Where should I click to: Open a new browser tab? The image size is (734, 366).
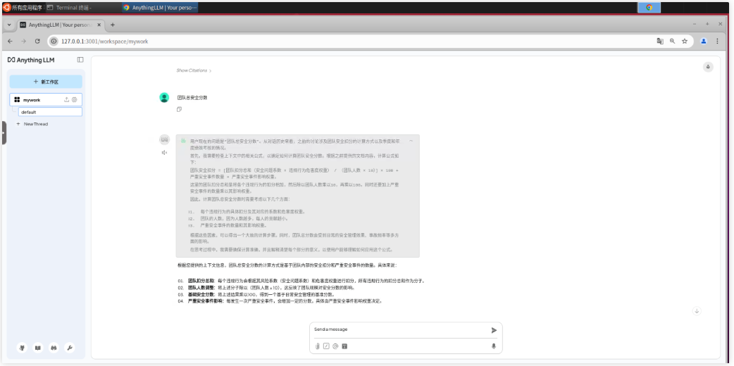click(x=112, y=25)
